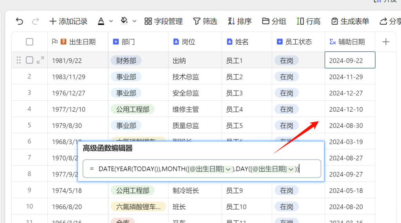Image resolution: width=401 pixels, height=223 pixels.
Task: Click the redo arrow icon
Action: pyautogui.click(x=36, y=21)
